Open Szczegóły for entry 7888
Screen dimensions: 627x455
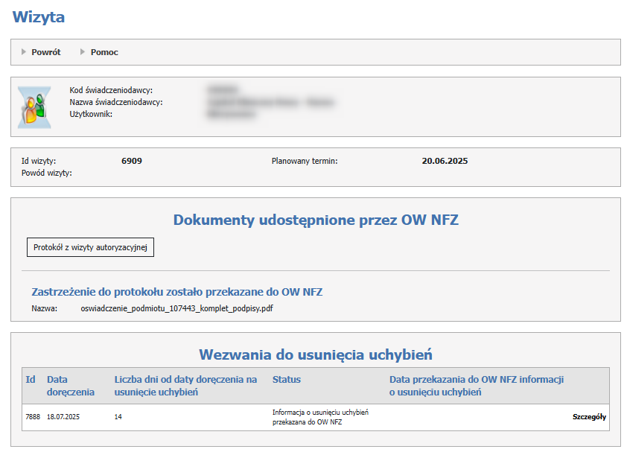click(589, 417)
